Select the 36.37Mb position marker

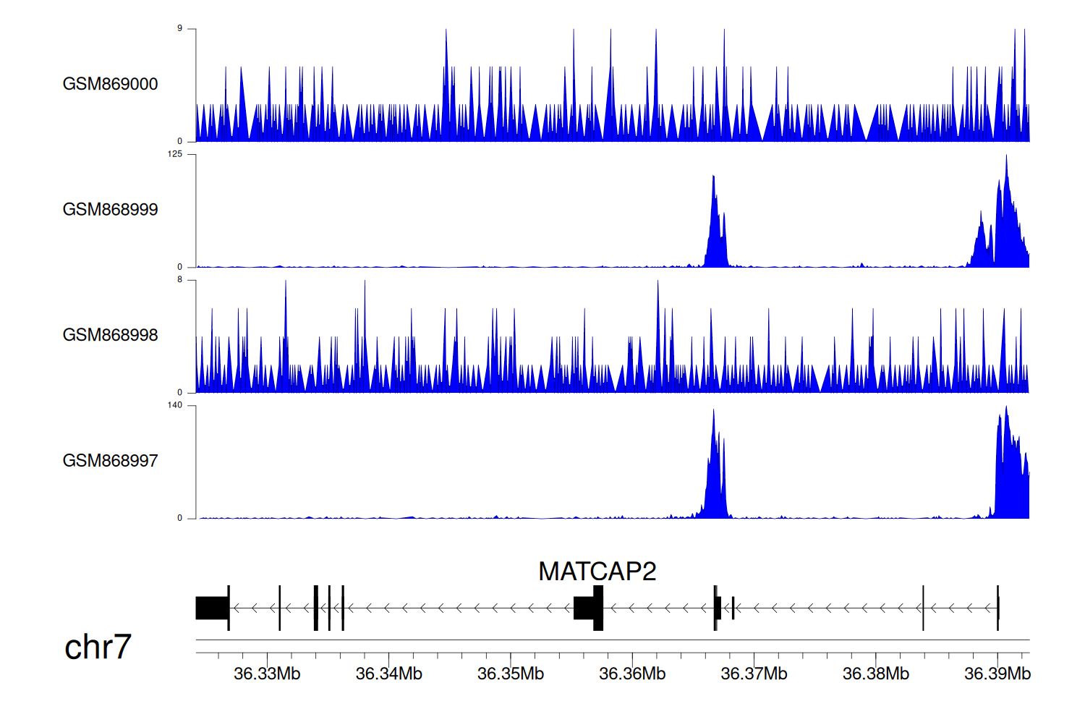click(x=754, y=674)
